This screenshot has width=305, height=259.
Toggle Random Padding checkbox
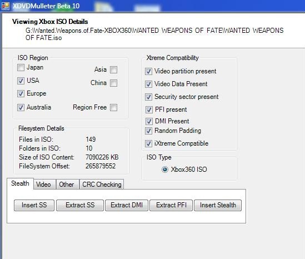pyautogui.click(x=148, y=131)
